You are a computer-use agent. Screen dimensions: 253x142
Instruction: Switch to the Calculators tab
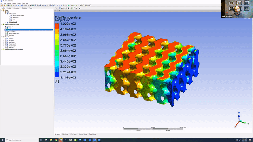[25, 8]
